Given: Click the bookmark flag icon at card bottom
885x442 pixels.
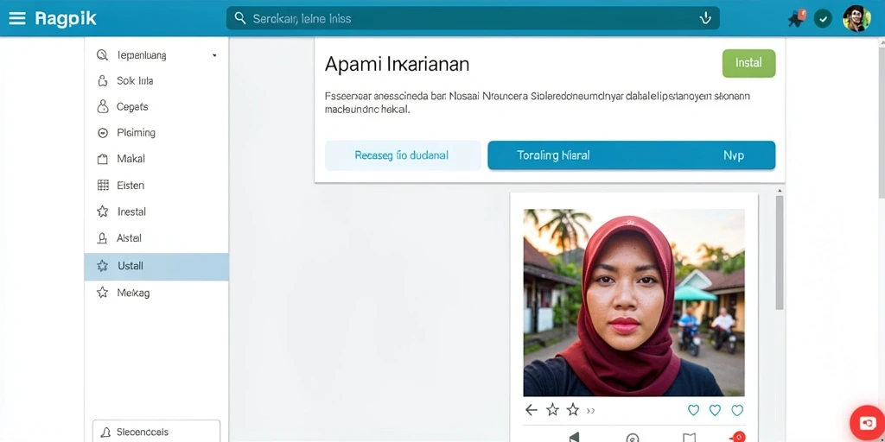Looking at the screenshot, I should (x=689, y=438).
